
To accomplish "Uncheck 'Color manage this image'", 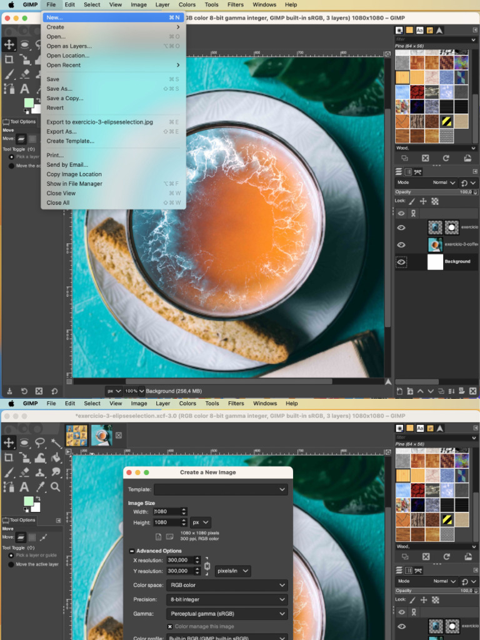I will tap(170, 626).
